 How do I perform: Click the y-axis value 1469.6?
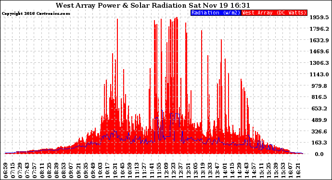click(x=319, y=51)
